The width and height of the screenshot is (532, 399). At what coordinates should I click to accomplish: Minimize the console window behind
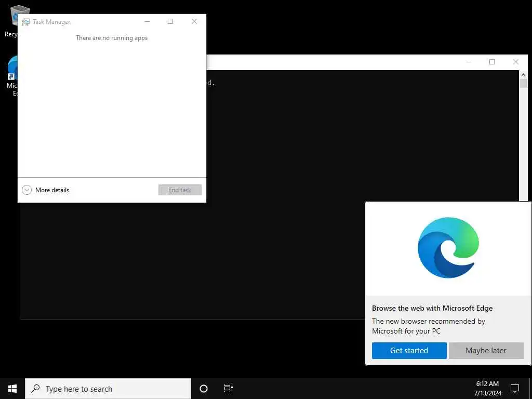click(469, 62)
